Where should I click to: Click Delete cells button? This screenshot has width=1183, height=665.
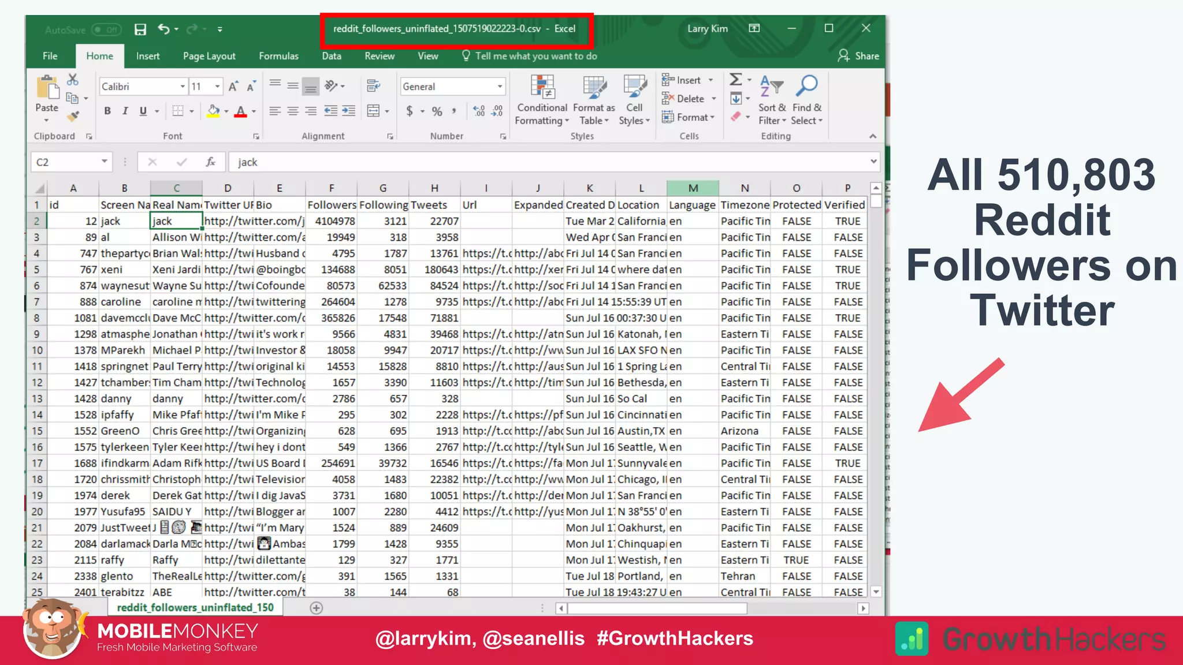point(683,99)
